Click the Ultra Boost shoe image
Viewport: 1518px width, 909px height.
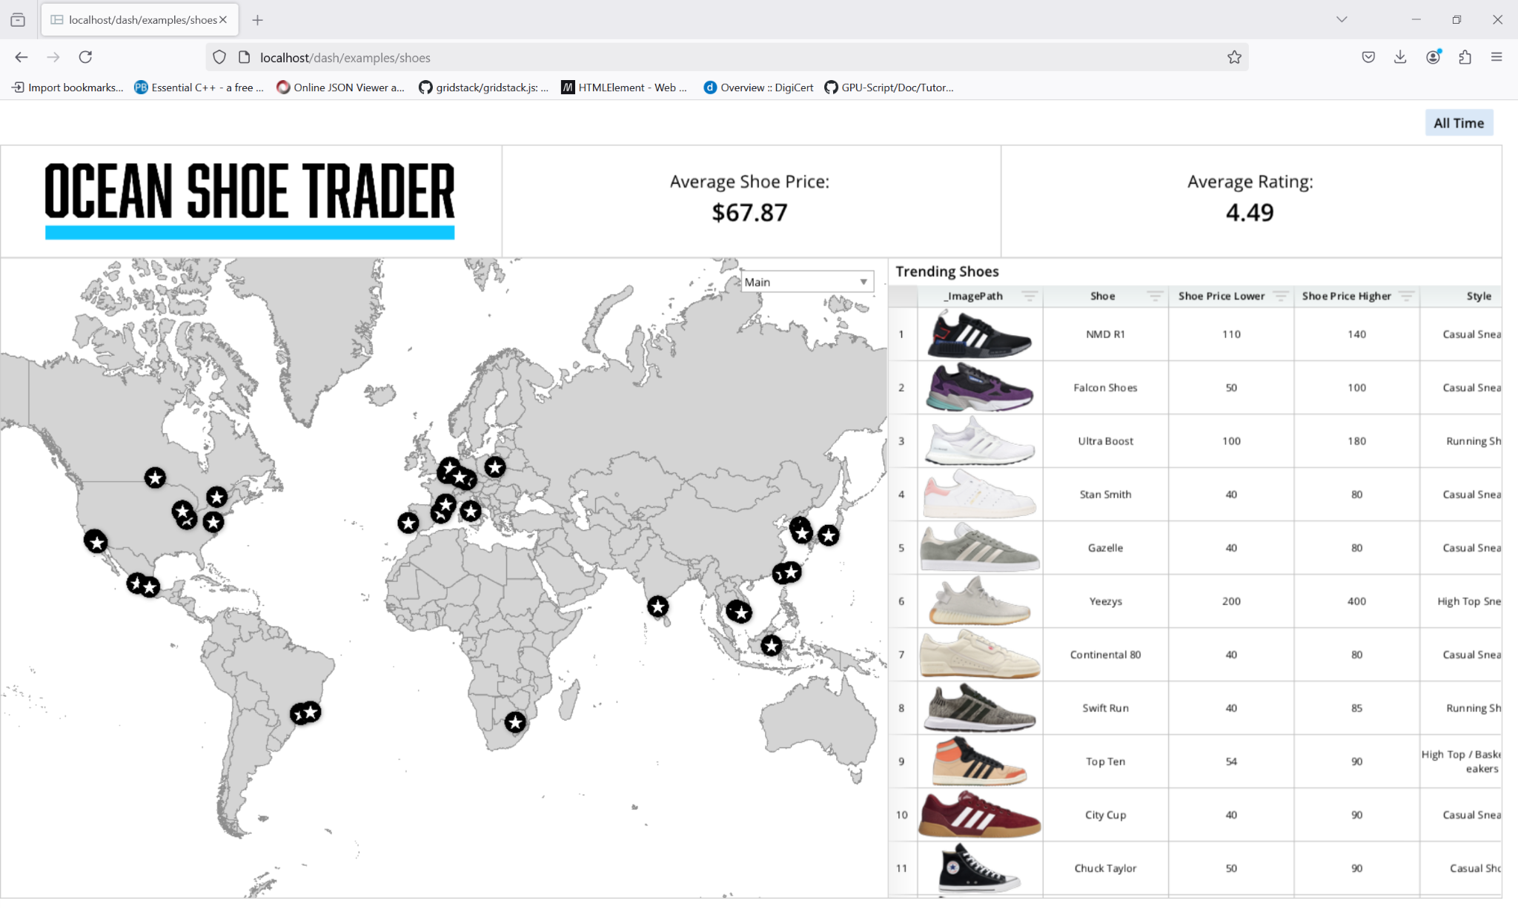[x=980, y=441]
